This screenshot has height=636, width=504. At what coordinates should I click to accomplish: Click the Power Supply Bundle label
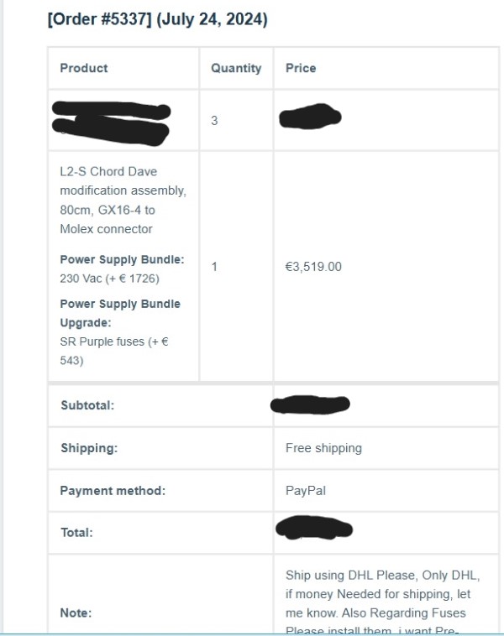[122, 259]
